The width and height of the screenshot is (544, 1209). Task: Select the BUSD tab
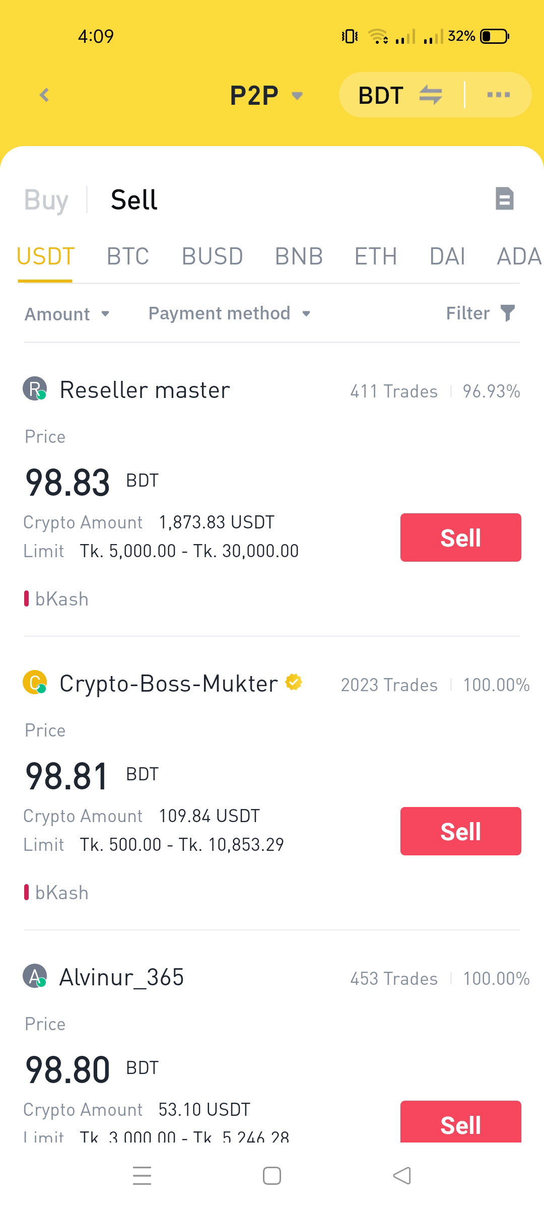click(x=213, y=256)
